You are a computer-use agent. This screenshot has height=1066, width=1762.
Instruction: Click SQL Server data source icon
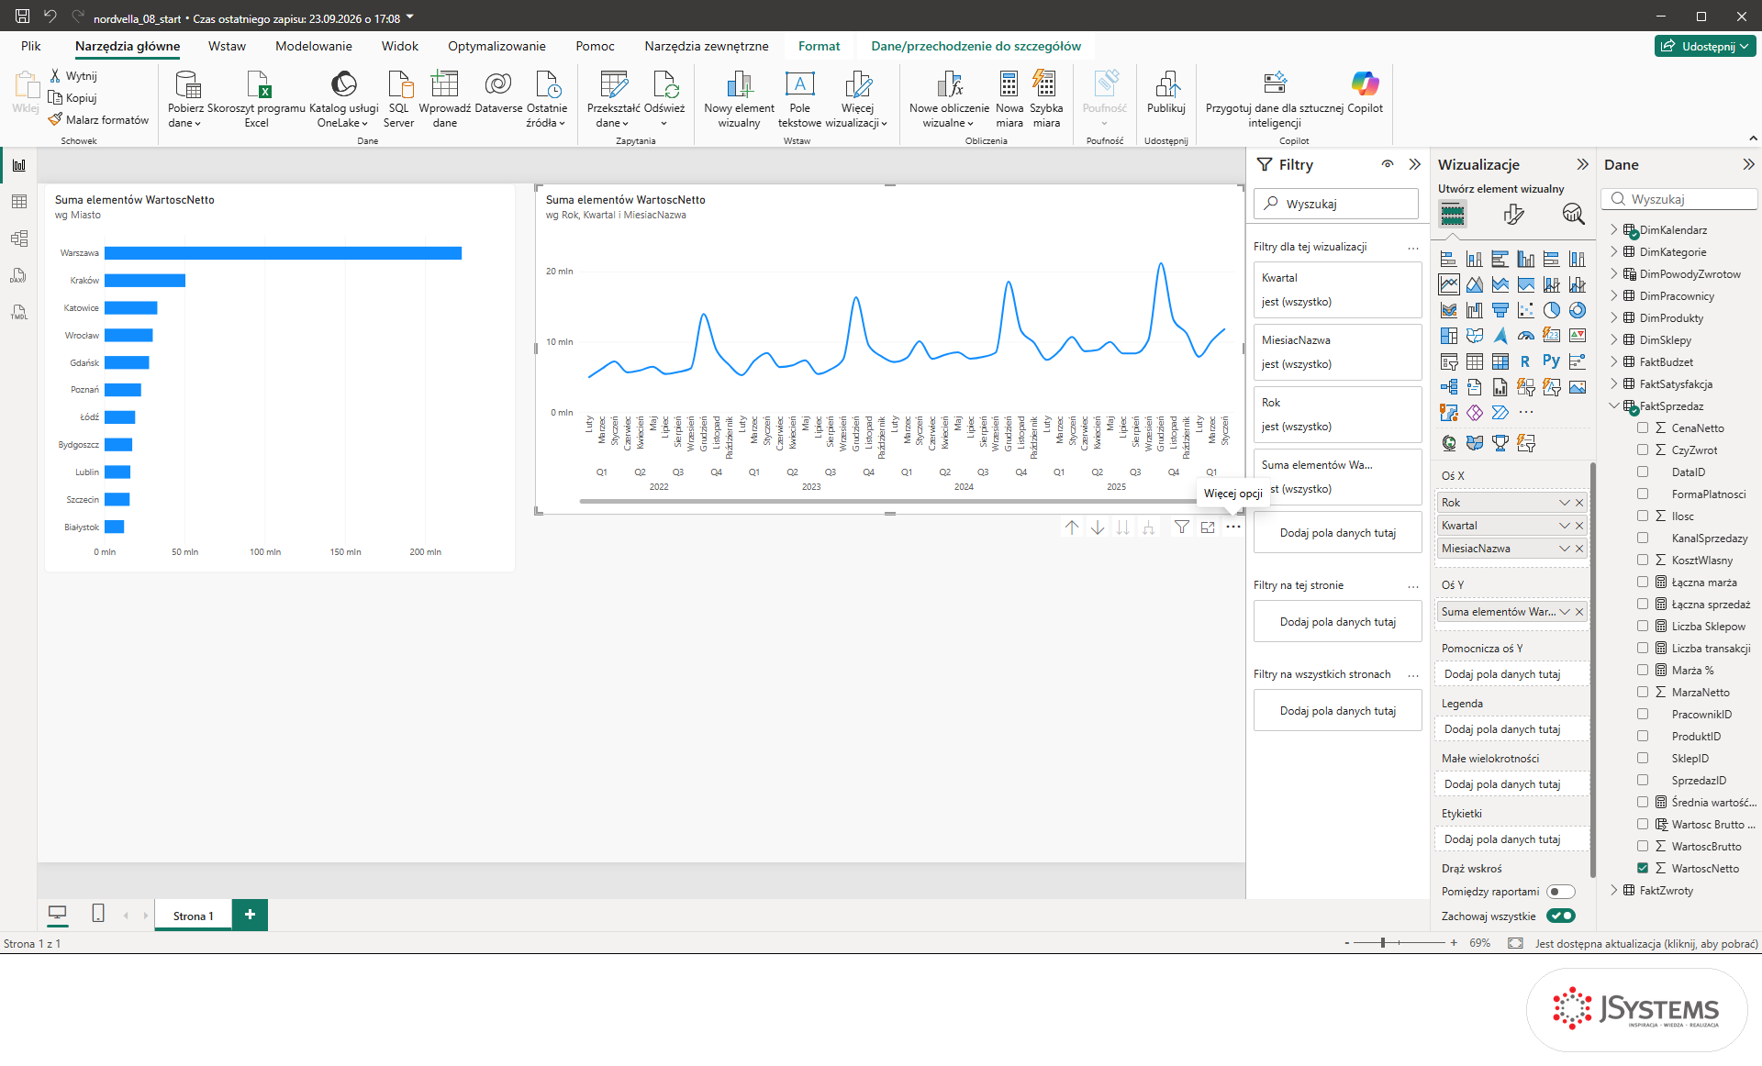click(x=399, y=99)
